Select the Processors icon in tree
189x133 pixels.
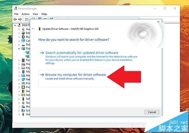coord(23,87)
